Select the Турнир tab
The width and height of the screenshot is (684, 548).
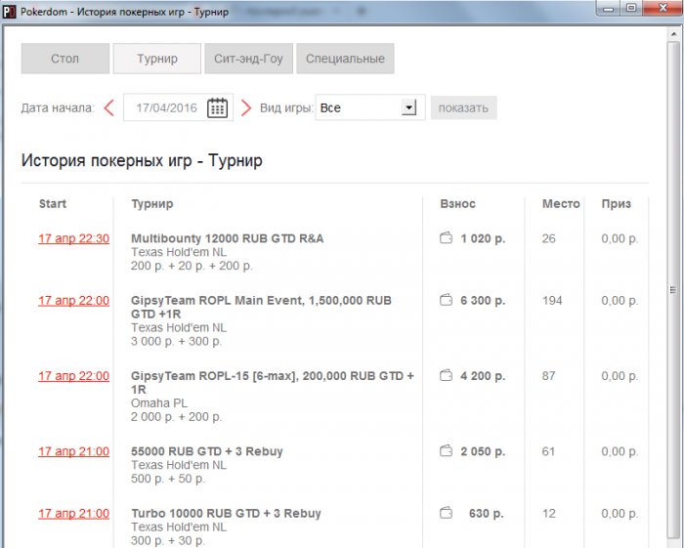click(157, 59)
